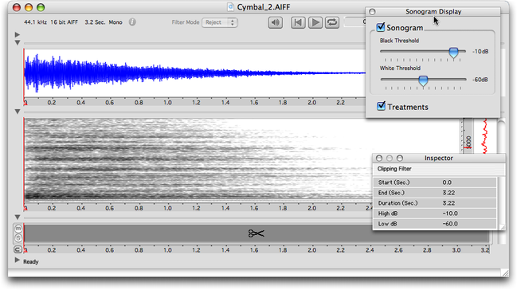Click the Low dB value -60.0

[x=450, y=224]
